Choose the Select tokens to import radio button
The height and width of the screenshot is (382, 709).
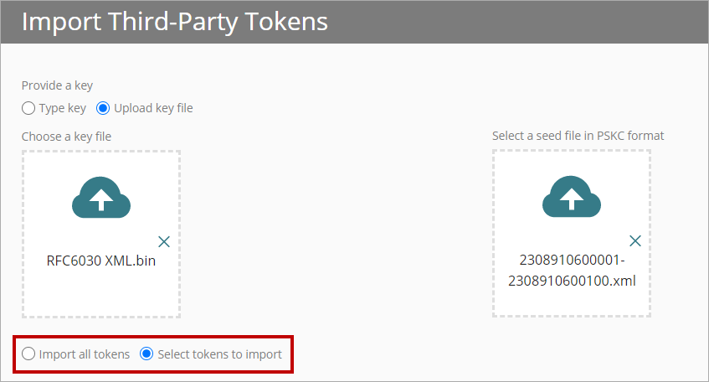146,354
